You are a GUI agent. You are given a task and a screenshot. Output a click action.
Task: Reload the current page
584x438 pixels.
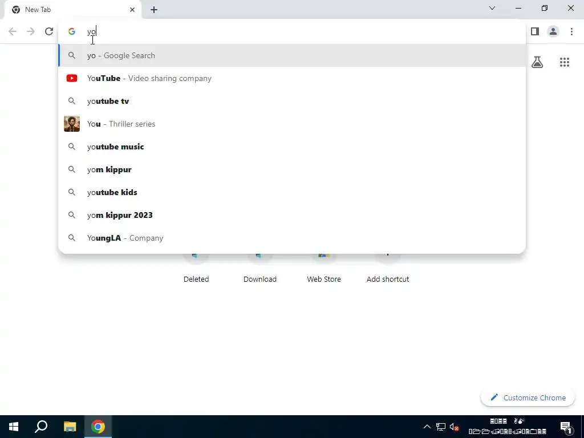[x=49, y=31]
